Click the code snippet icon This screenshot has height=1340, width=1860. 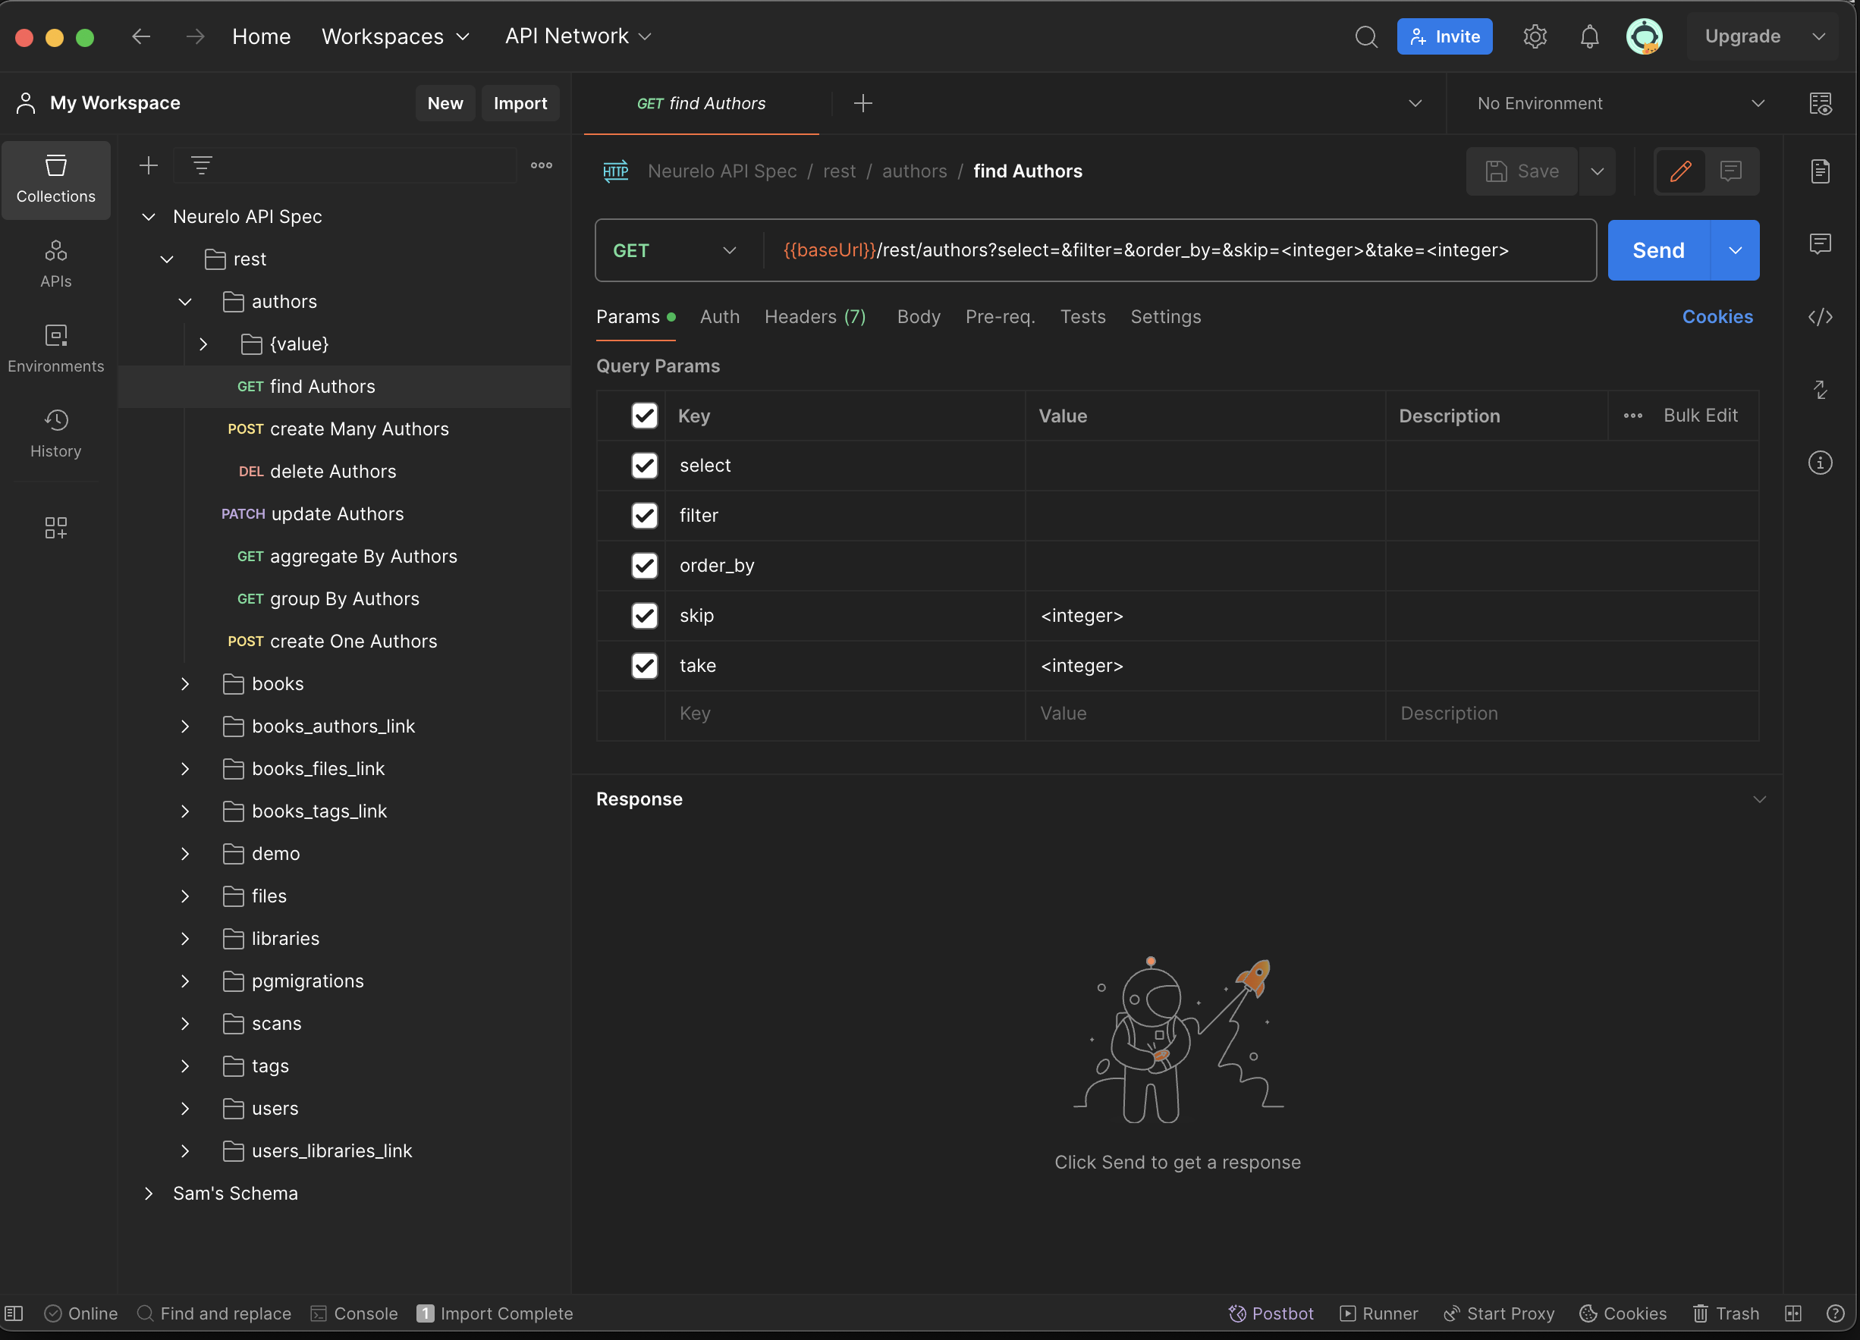tap(1820, 316)
